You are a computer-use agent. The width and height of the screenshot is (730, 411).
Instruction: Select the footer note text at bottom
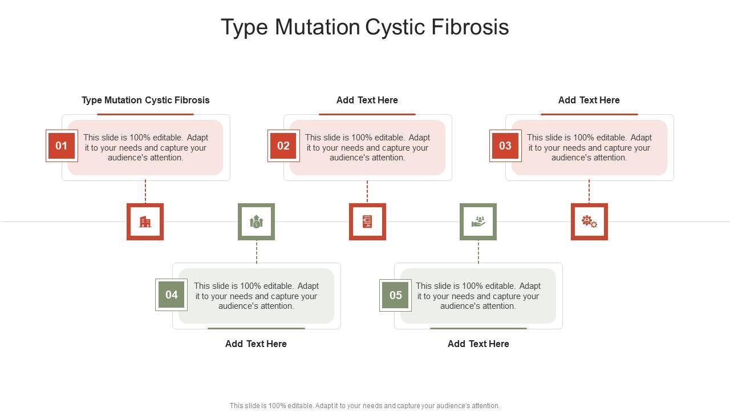point(365,406)
